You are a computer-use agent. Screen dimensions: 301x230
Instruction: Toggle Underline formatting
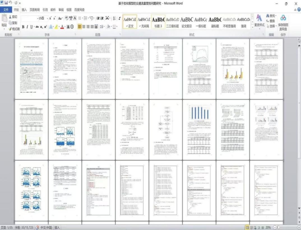(31, 27)
